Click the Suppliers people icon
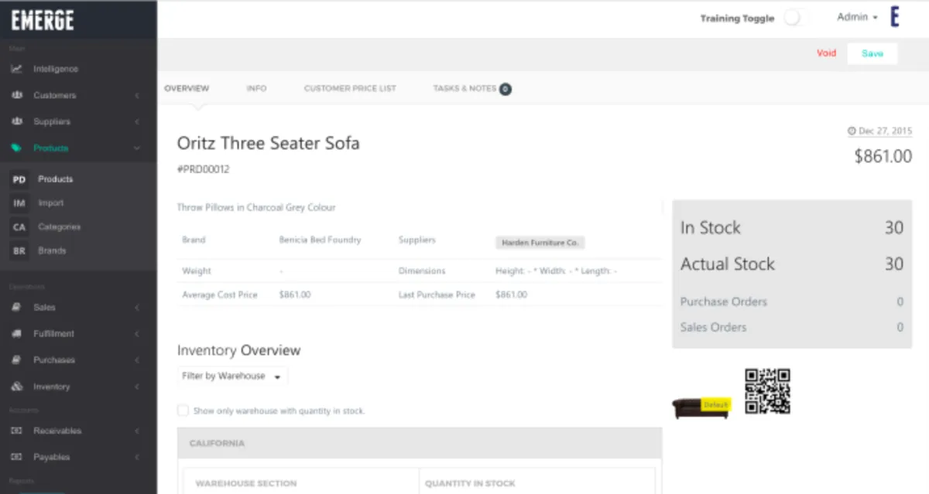This screenshot has width=929, height=494. click(16, 121)
